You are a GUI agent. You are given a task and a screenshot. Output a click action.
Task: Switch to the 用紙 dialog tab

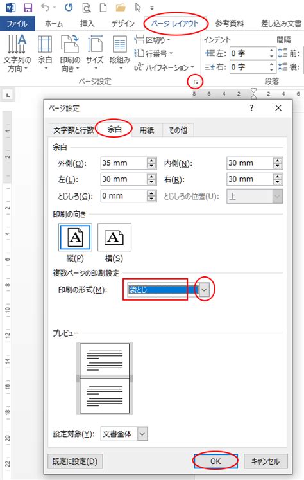pos(147,130)
